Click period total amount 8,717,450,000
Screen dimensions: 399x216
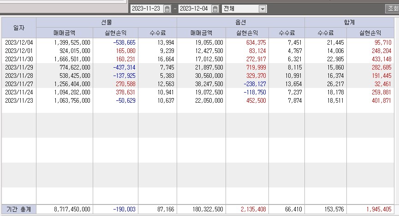coord(72,210)
